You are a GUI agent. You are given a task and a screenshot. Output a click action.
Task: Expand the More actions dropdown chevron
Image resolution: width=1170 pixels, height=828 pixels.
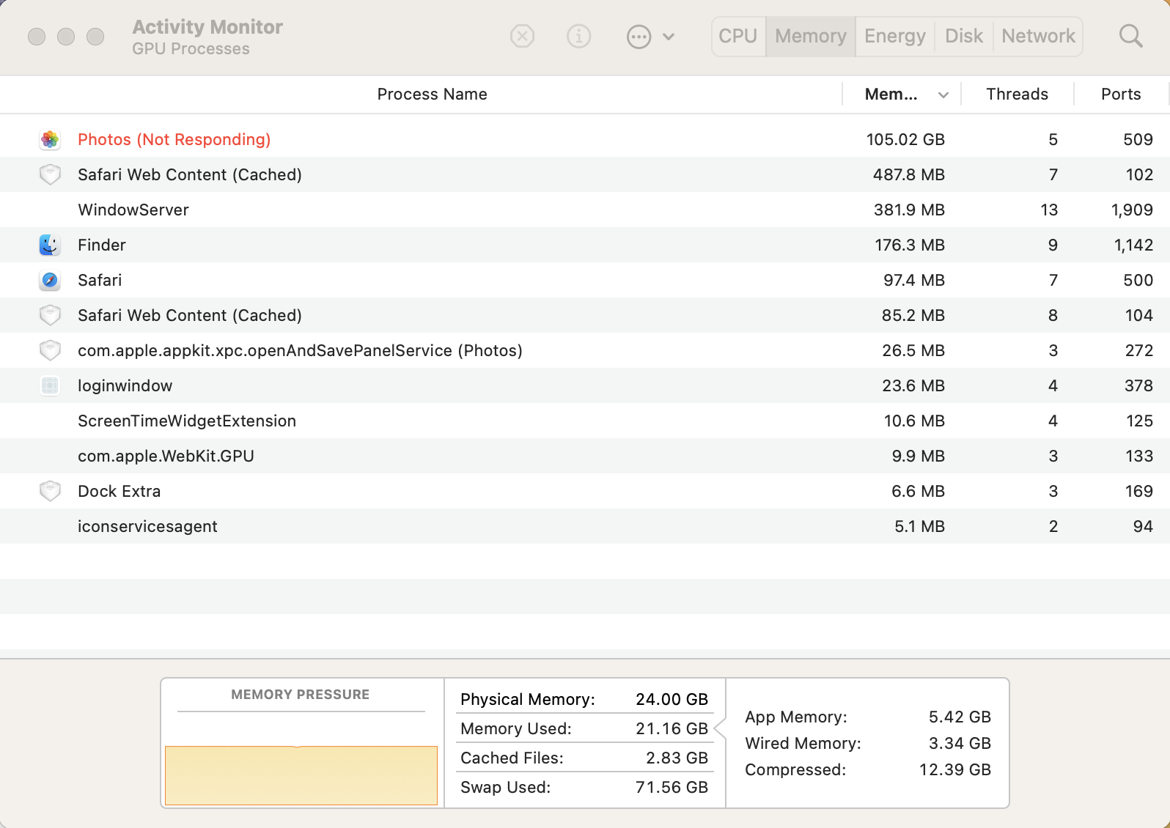(x=669, y=37)
